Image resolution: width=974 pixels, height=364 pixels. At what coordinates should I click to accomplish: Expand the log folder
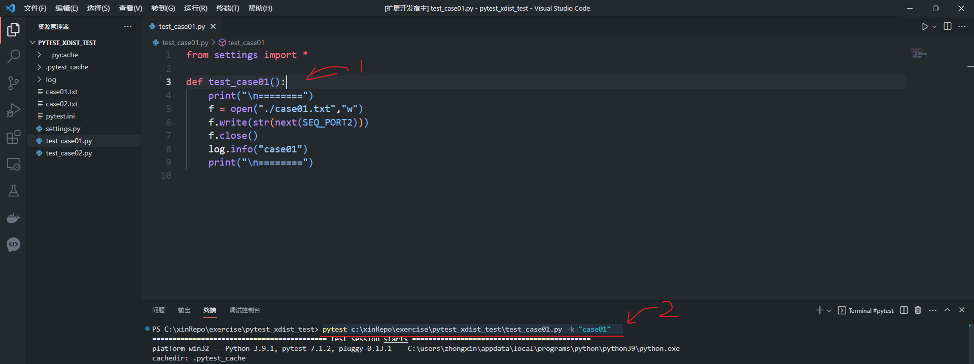tap(51, 79)
